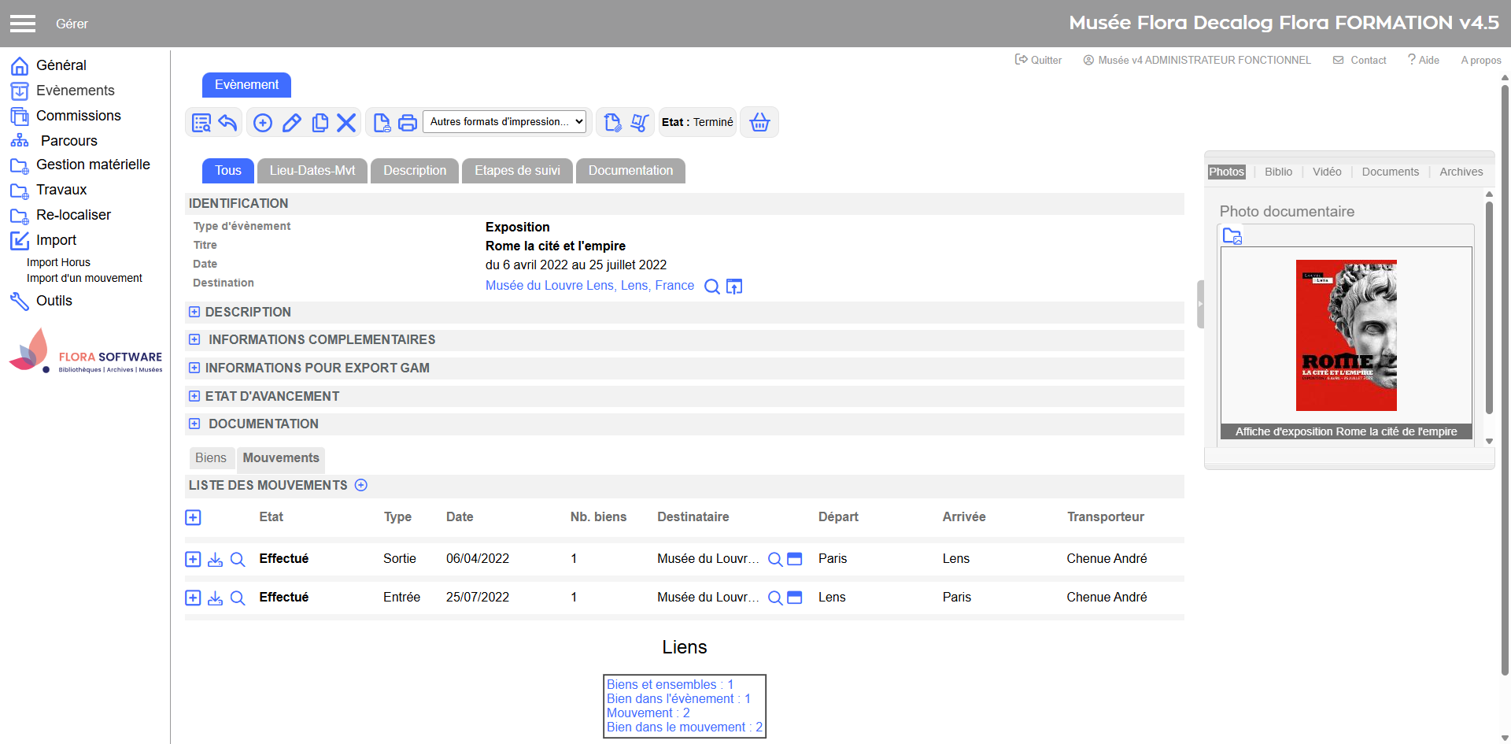Viewport: 1511px width, 744px height.
Task: Click the plus circle add icon in toolbar
Action: 263,123
